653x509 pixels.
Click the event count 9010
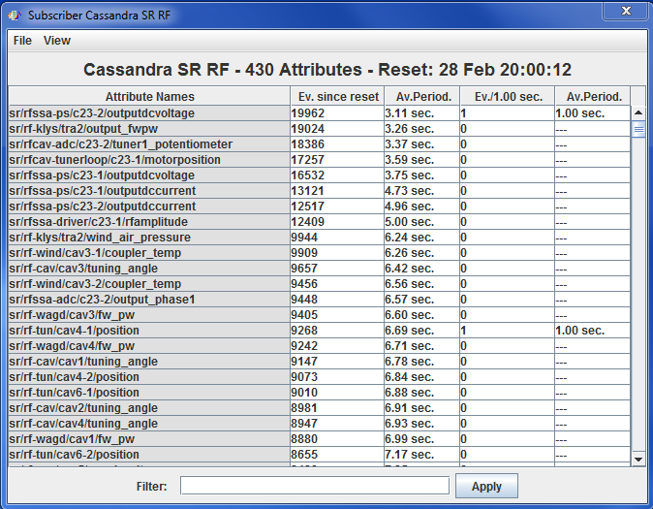click(x=337, y=393)
